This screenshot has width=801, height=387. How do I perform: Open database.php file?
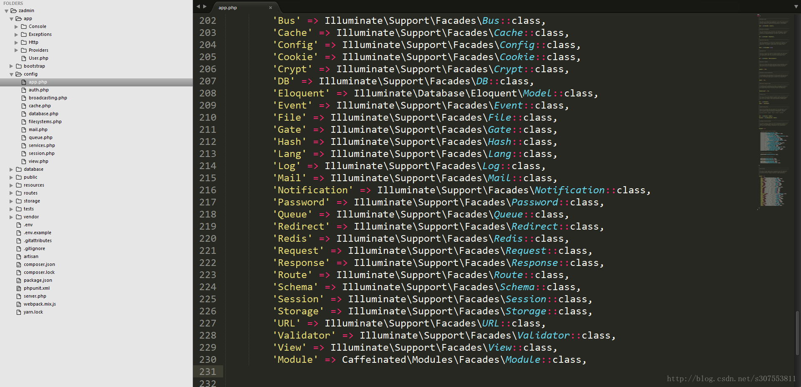click(x=43, y=114)
